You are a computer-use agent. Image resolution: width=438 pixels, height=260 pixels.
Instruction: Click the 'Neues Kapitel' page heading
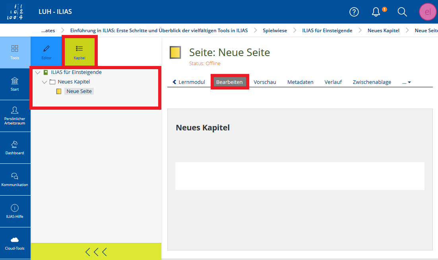pos(203,128)
